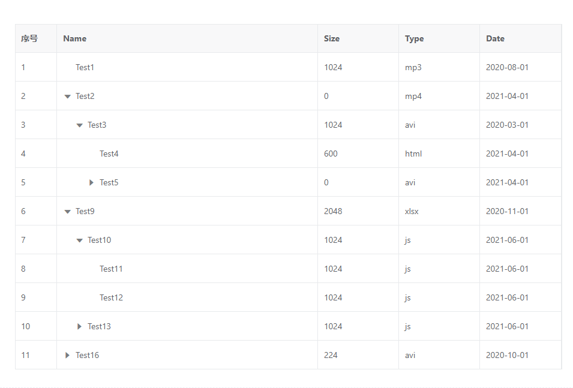Click the html type cell
Image resolution: width=573 pixels, height=388 pixels.
tap(413, 154)
